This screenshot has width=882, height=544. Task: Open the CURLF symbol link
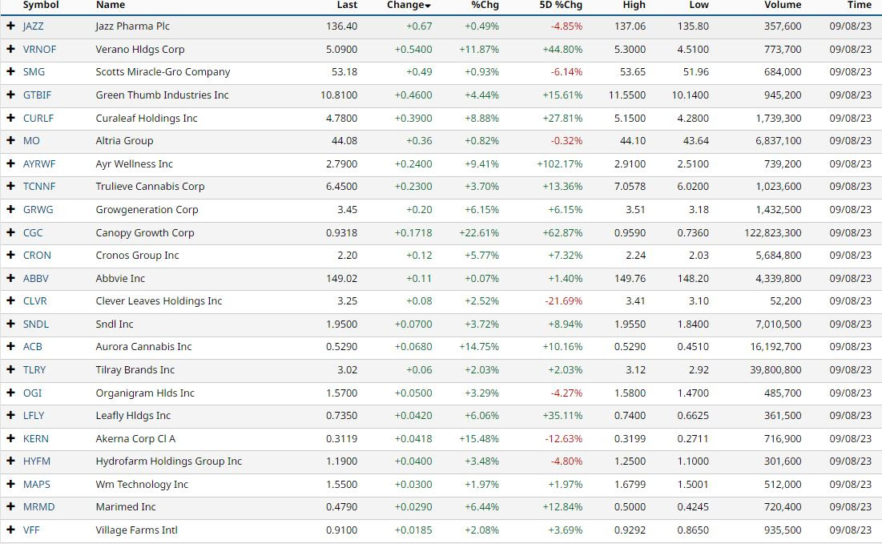tap(38, 118)
